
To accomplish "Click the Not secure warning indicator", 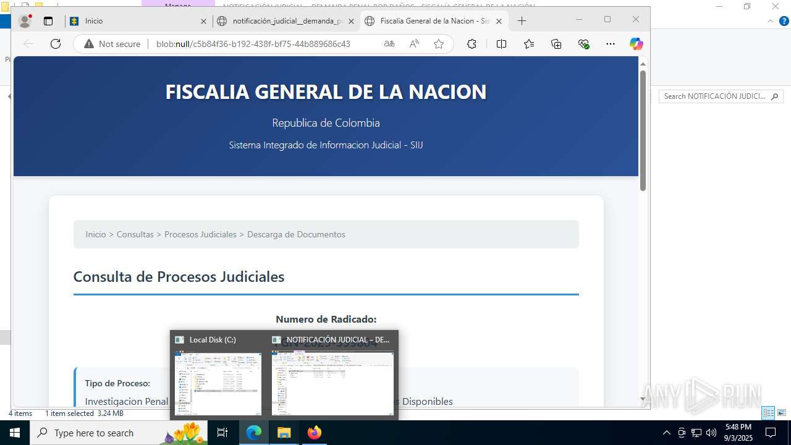I will click(112, 44).
